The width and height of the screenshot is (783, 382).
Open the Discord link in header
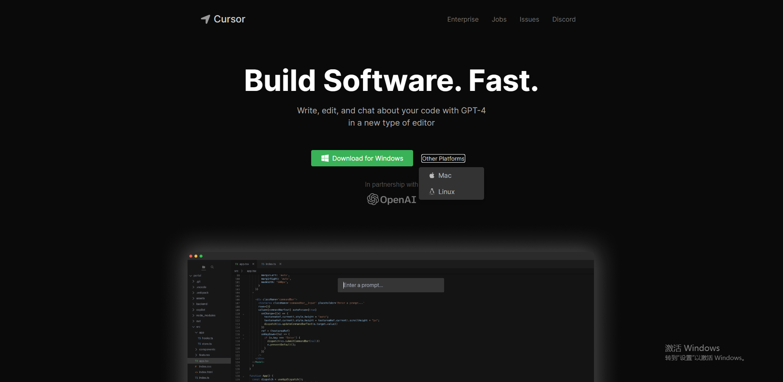(564, 19)
